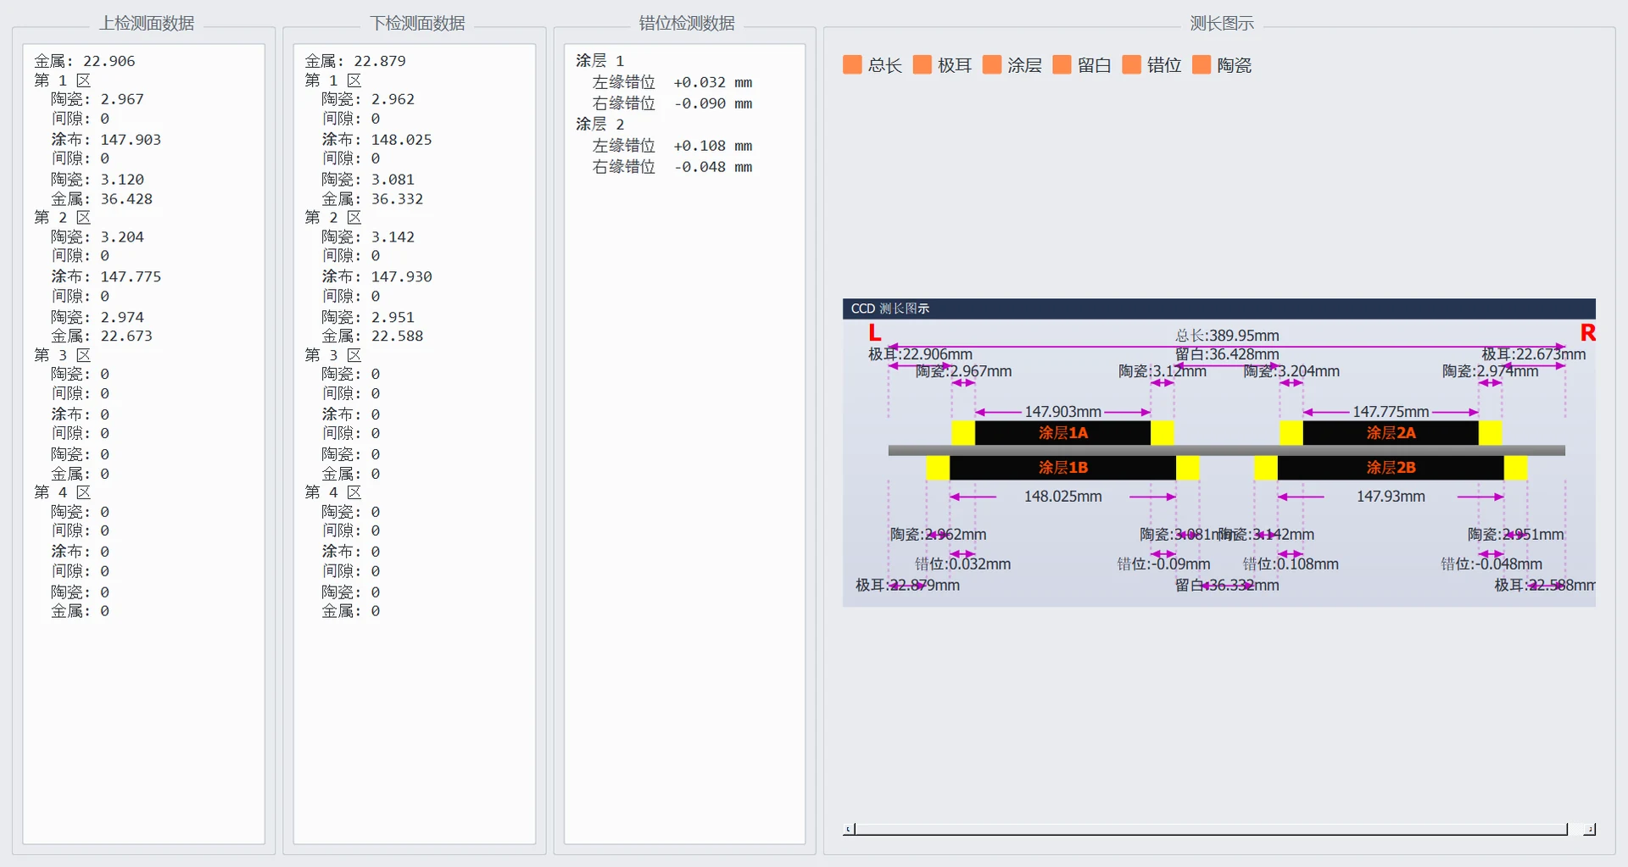
Task: Click the orange 极耳 legend swatch
Action: point(923,64)
